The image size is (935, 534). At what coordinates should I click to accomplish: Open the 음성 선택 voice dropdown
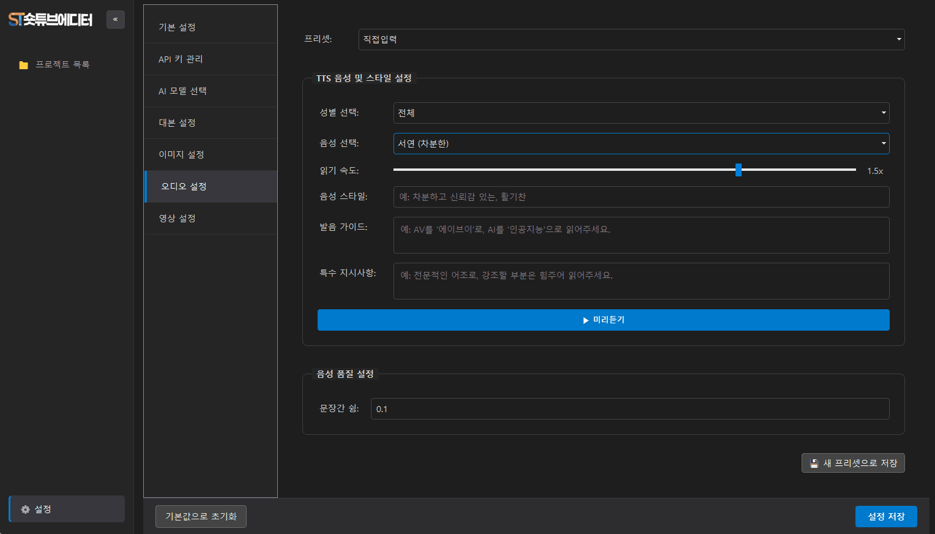[641, 143]
